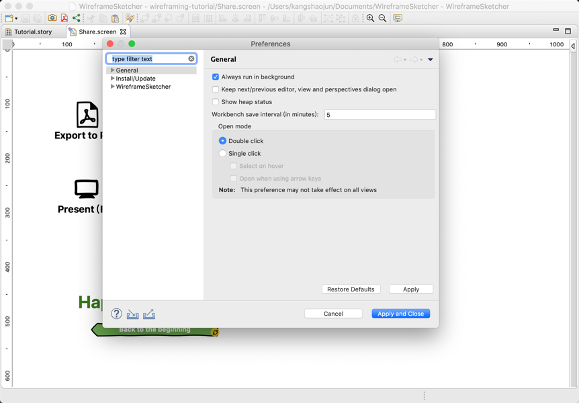
Task: Click the Send to Back icon
Action: (157, 18)
